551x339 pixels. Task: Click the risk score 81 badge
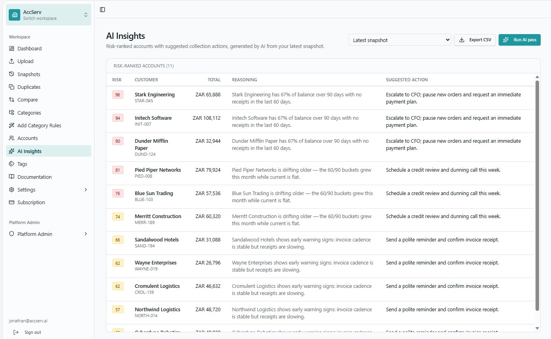click(118, 170)
